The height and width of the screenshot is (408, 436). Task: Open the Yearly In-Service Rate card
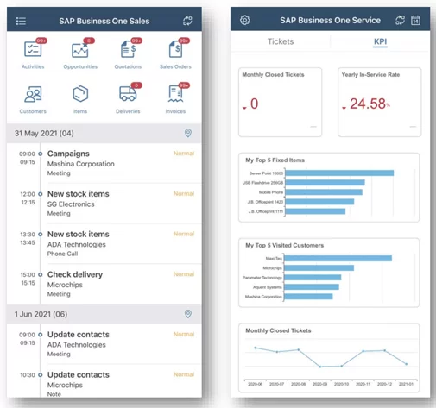click(x=380, y=102)
